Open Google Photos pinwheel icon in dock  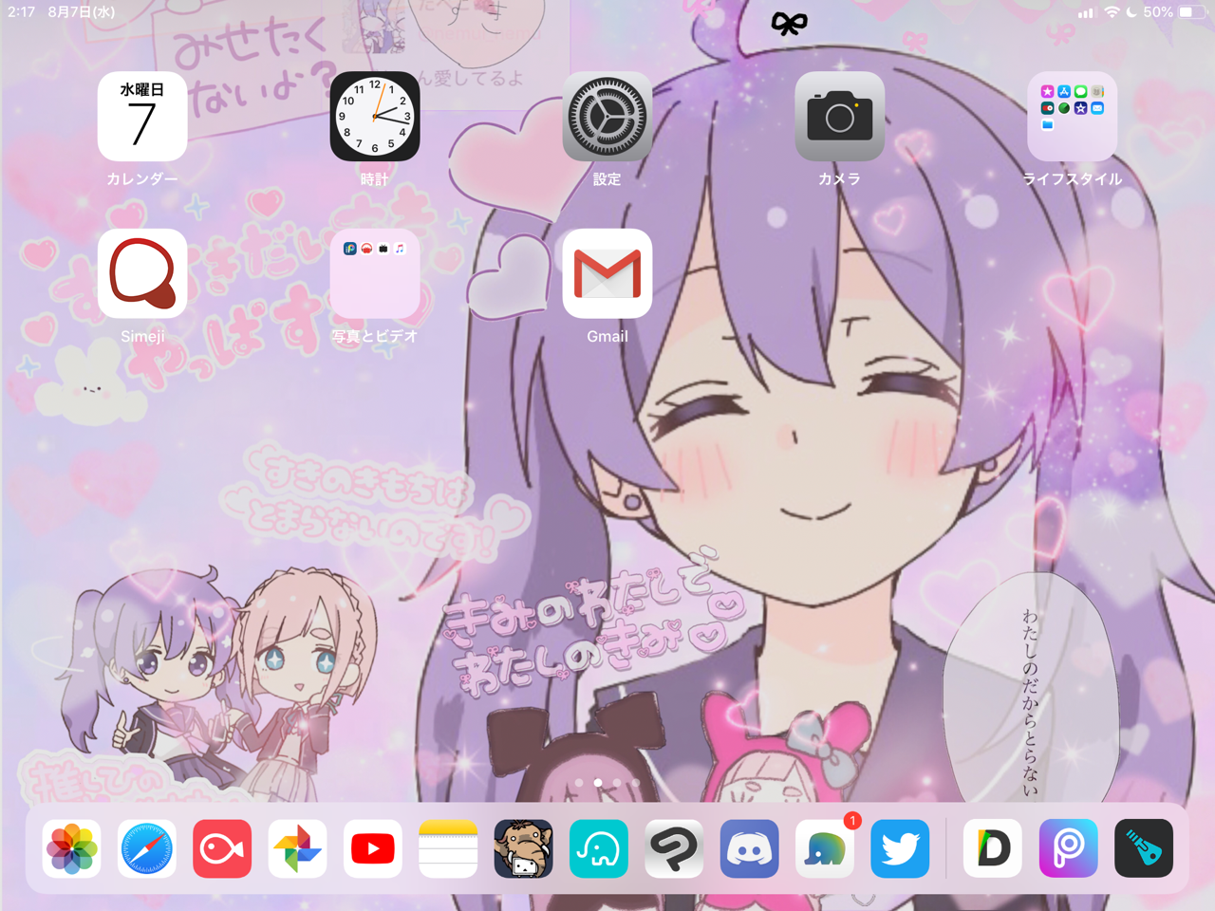tap(297, 848)
